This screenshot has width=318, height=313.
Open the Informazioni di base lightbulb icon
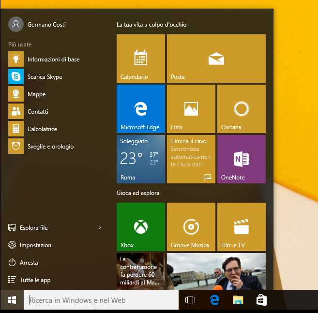pos(16,59)
